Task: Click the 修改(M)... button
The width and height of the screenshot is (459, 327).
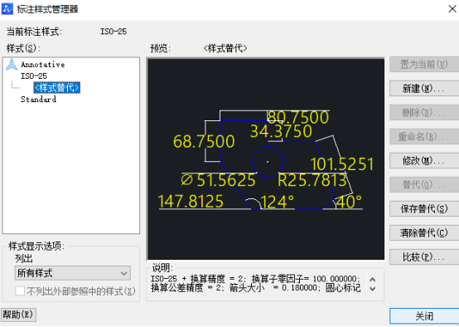Action: pyautogui.click(x=424, y=160)
